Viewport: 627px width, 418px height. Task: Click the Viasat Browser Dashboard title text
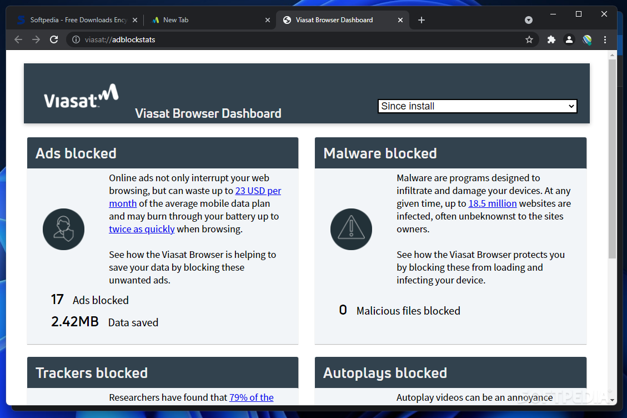pos(208,113)
